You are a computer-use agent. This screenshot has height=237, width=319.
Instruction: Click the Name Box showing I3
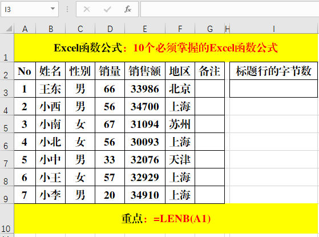point(30,9)
